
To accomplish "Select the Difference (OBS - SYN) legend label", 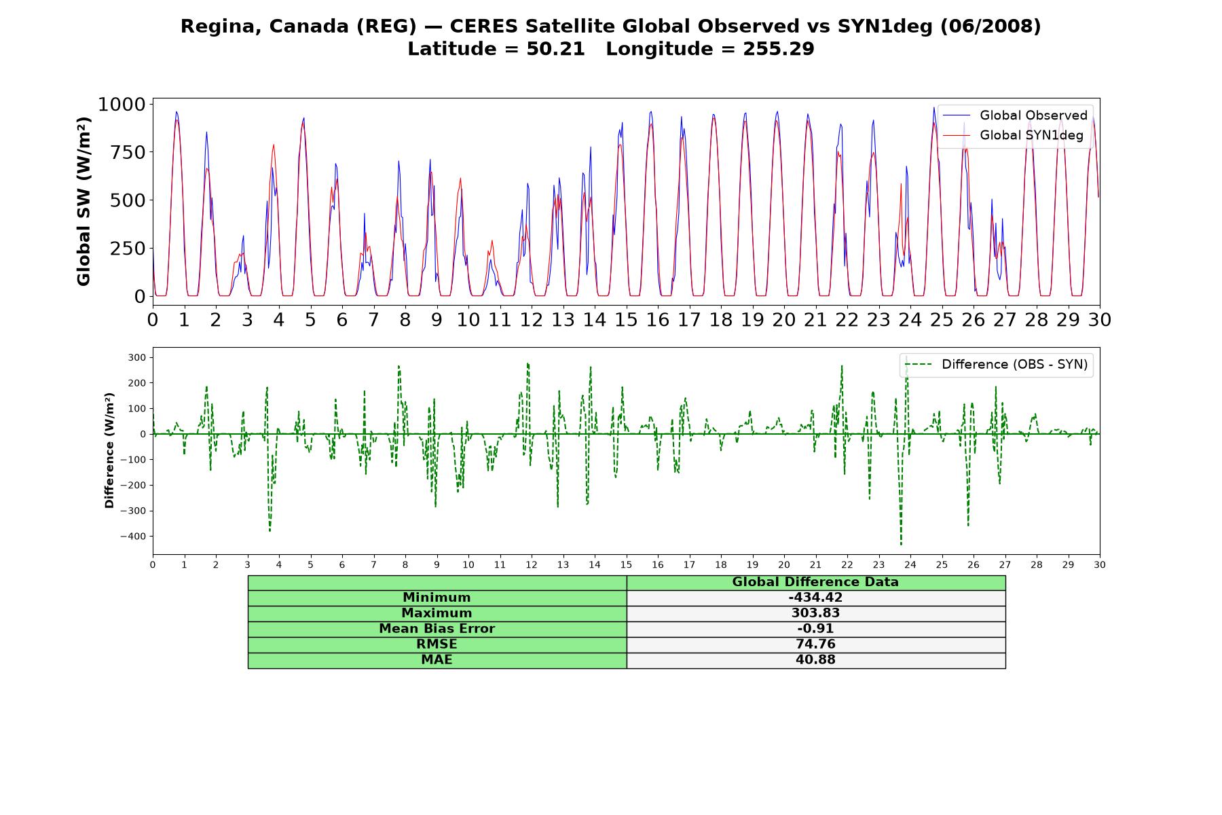I will (1014, 365).
